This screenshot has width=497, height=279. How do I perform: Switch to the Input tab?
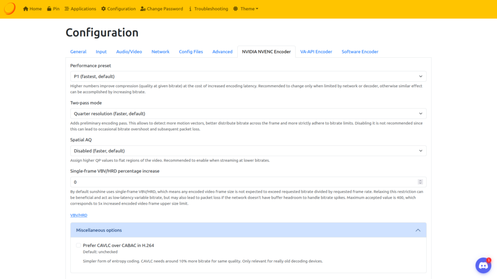(101, 51)
